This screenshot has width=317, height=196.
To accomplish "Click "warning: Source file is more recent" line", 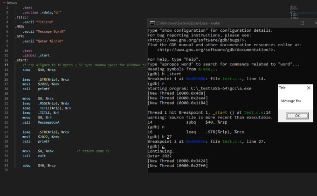I will click(210, 118).
